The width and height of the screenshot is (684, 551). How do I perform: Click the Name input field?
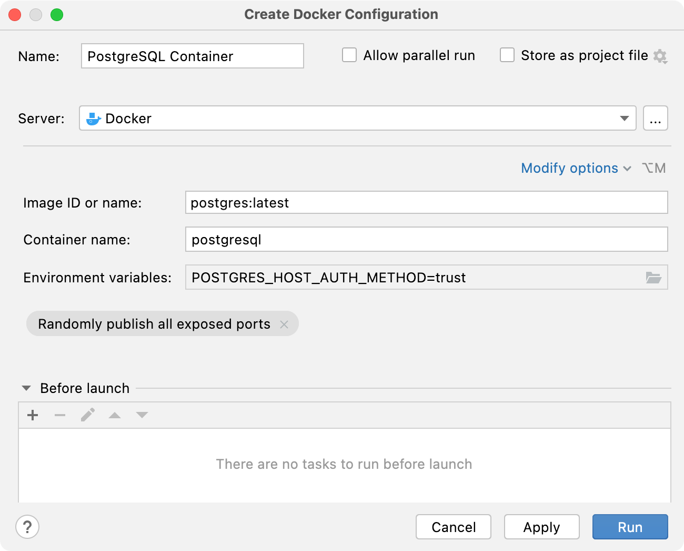point(192,55)
